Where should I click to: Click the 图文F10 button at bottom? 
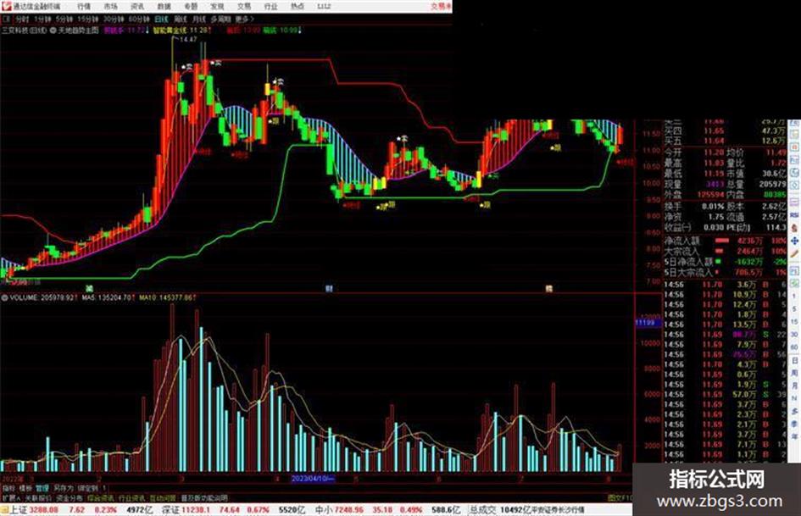click(620, 498)
